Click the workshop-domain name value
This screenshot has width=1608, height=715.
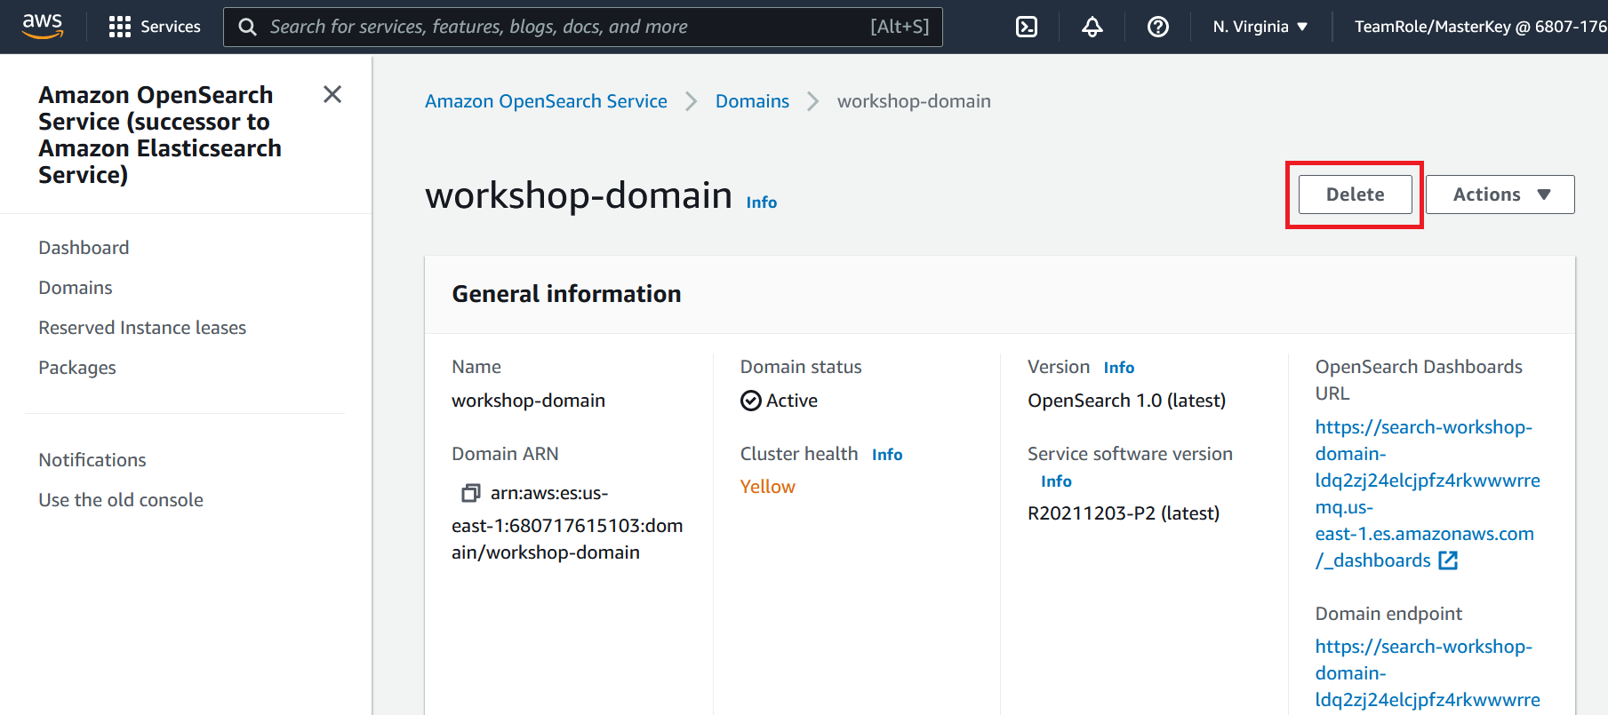click(528, 401)
